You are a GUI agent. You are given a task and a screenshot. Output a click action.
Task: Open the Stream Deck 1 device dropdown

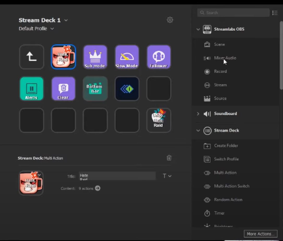pos(66,20)
